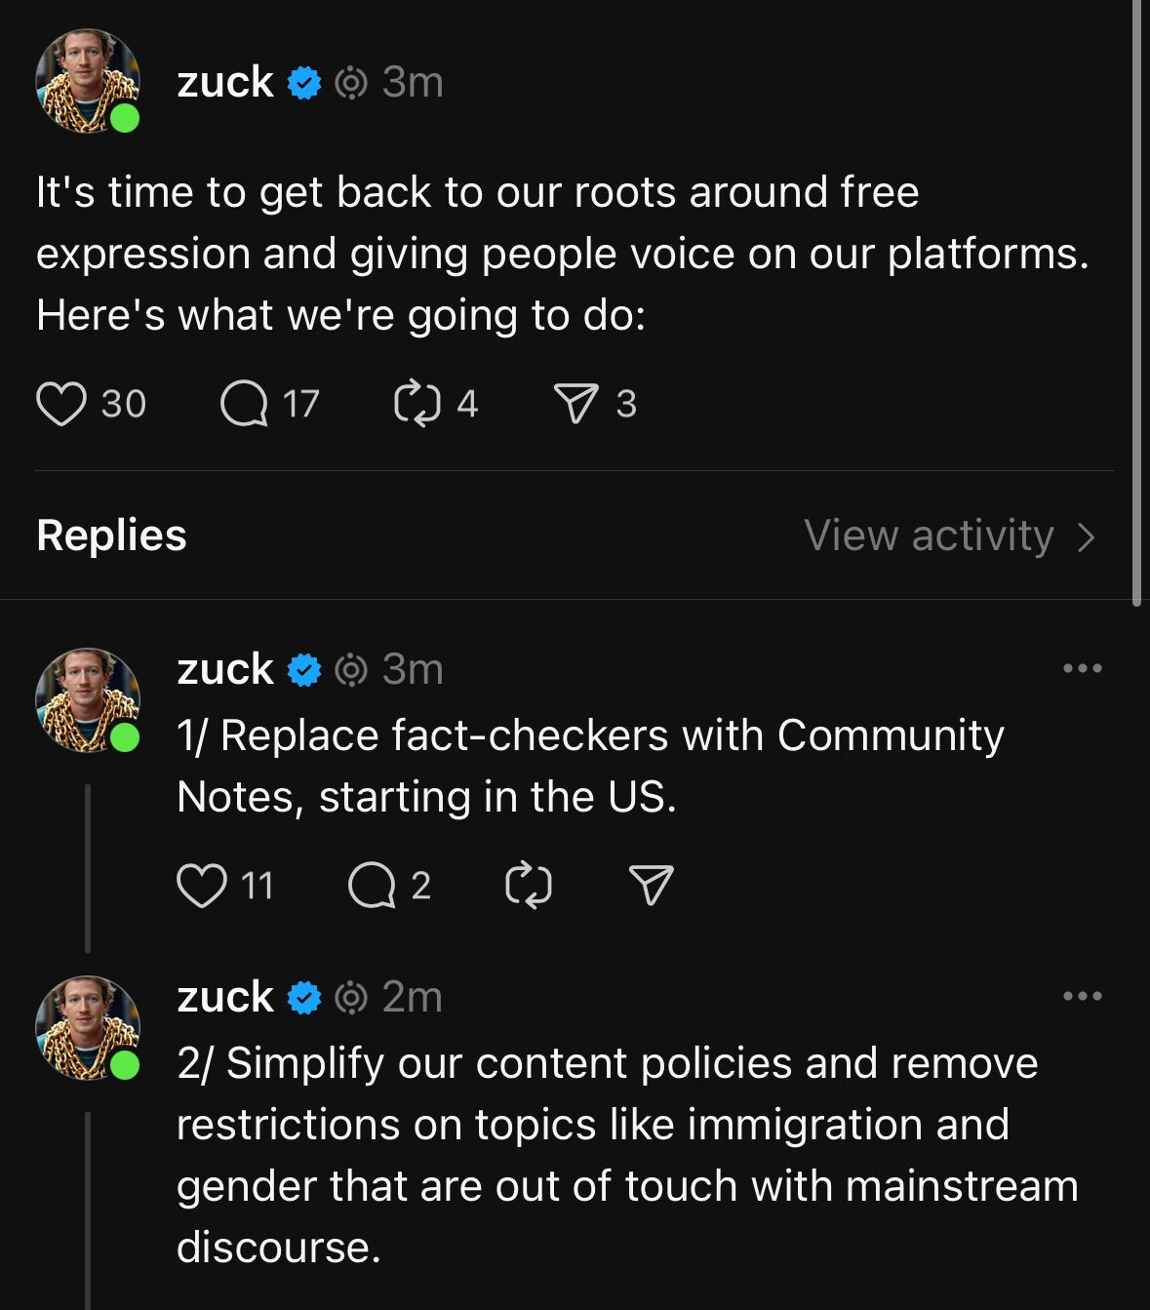The width and height of the screenshot is (1150, 1310).
Task: Repost the Community Notes reply
Action: pos(529,886)
